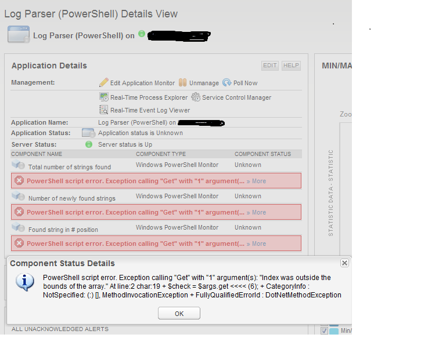Click the Poll Now link
Viewport: 446px width, 356px height.
(245, 83)
